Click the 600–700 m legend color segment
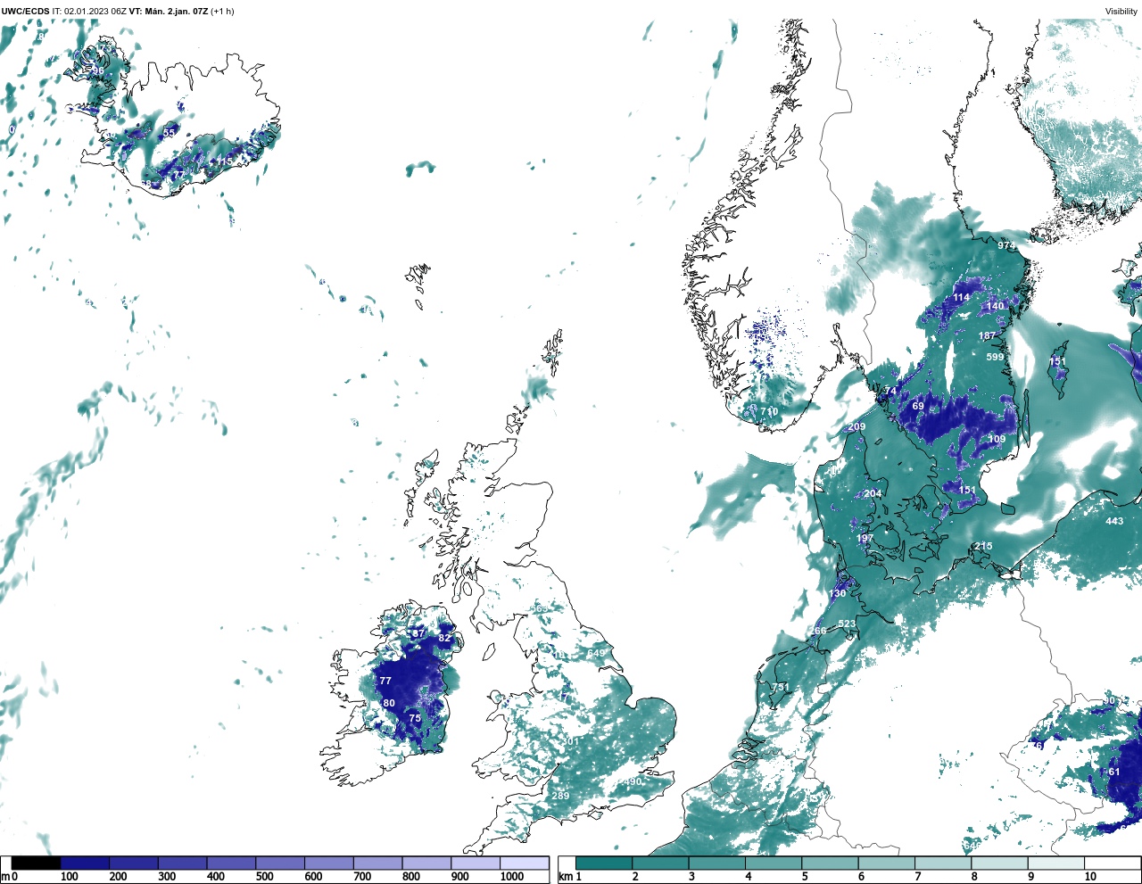This screenshot has width=1142, height=884. pos(328,863)
